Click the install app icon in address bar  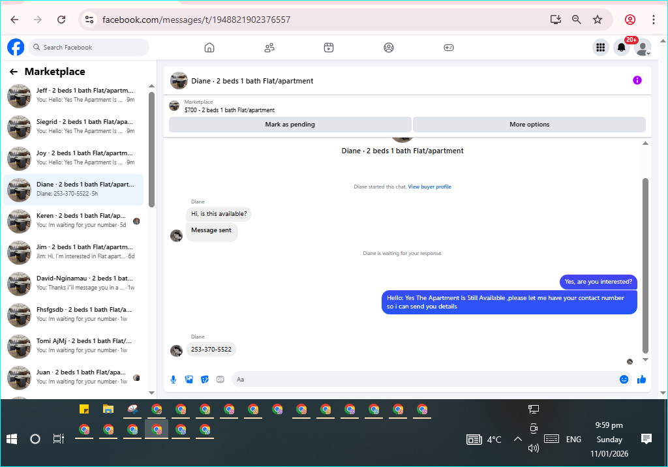coord(556,20)
